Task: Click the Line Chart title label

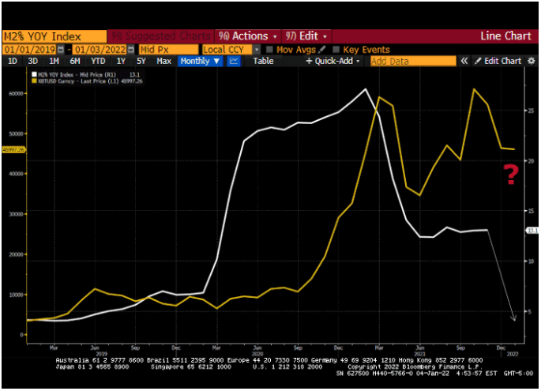Action: pos(505,36)
